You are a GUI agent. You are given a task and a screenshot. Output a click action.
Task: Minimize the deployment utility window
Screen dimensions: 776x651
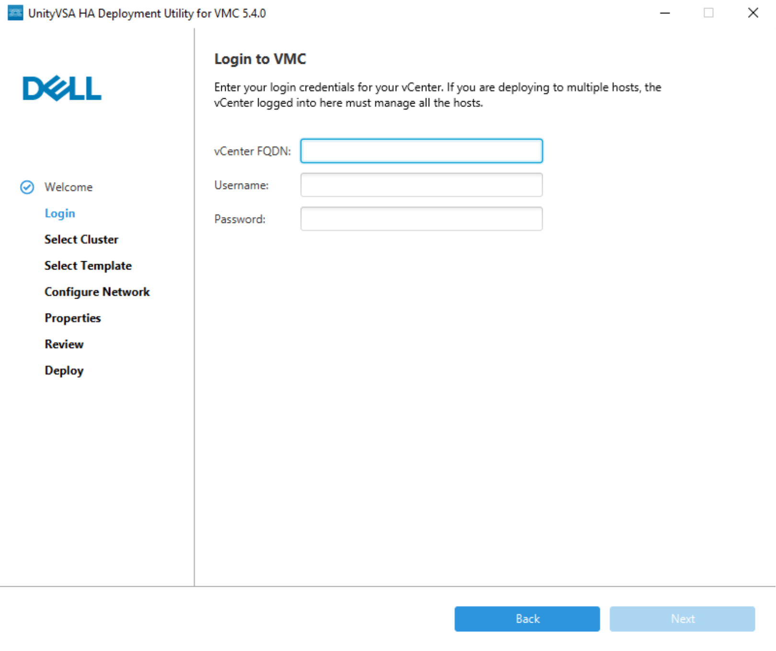[665, 13]
